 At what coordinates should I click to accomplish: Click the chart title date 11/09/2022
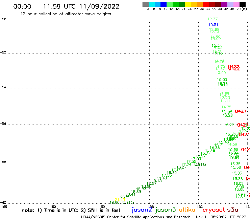pyautogui.click(x=99, y=7)
